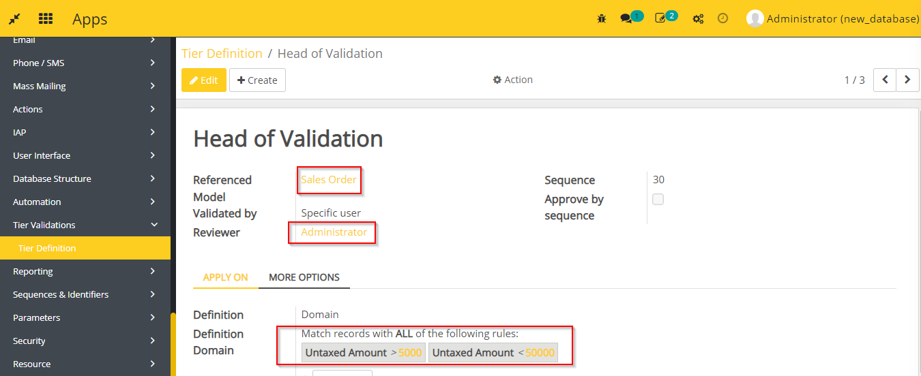Expand the User Interface menu
This screenshot has height=376, width=921.
(x=85, y=156)
